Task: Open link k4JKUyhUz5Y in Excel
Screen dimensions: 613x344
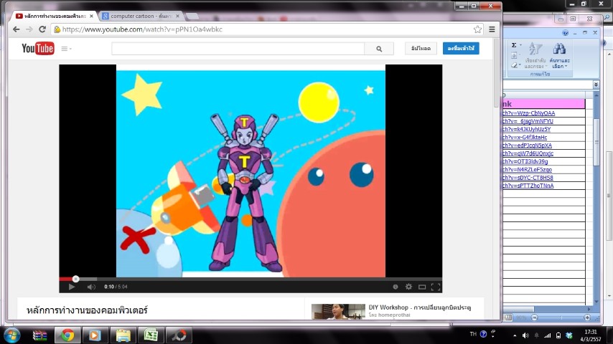Action: pos(527,129)
